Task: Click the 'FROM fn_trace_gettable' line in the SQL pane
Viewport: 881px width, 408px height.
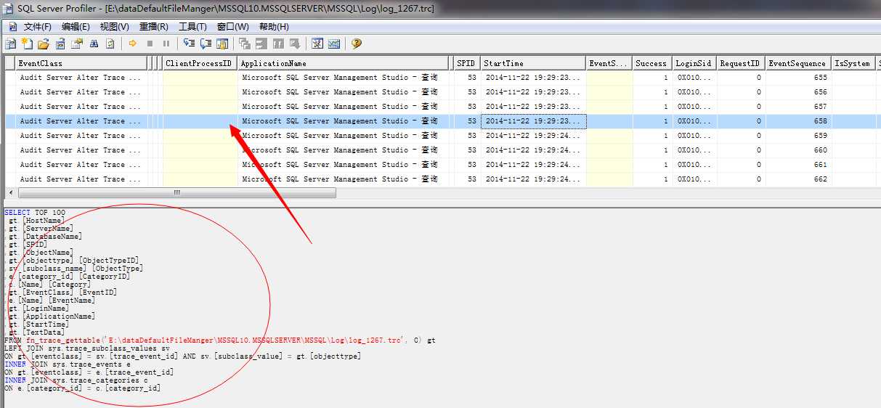Action: click(219, 340)
